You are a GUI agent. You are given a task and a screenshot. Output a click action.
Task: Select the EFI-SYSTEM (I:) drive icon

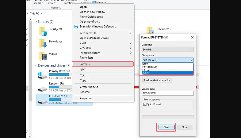point(42,99)
